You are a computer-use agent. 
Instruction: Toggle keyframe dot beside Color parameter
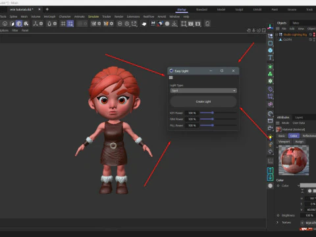tap(278, 186)
